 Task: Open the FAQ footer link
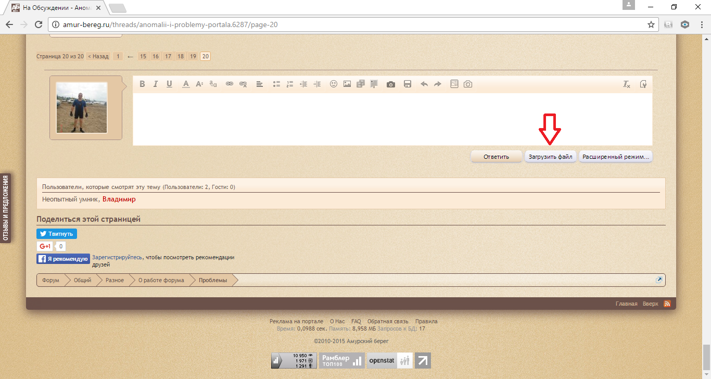point(356,321)
